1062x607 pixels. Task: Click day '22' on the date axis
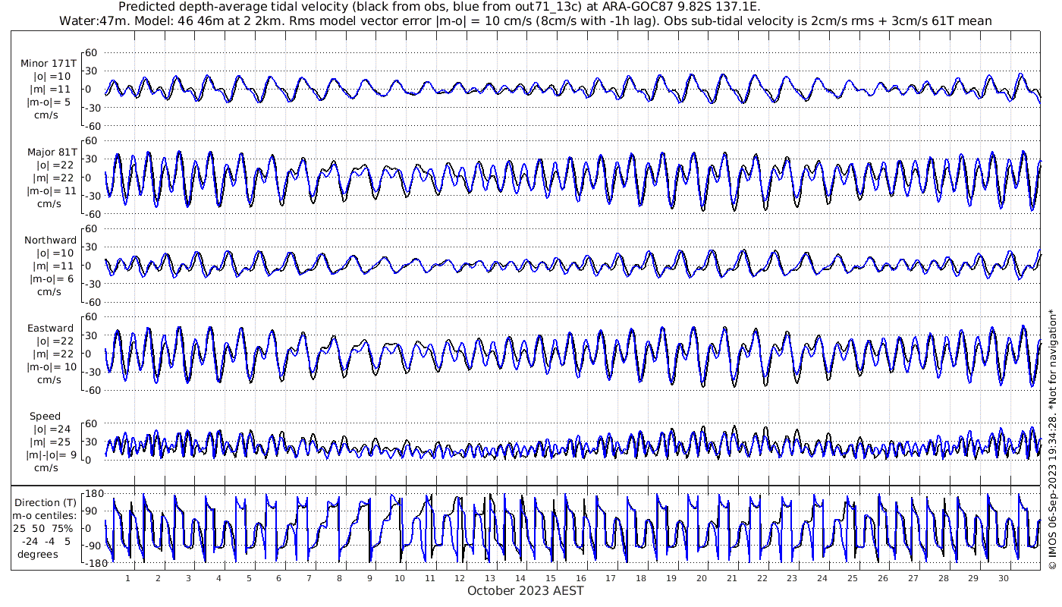(762, 577)
